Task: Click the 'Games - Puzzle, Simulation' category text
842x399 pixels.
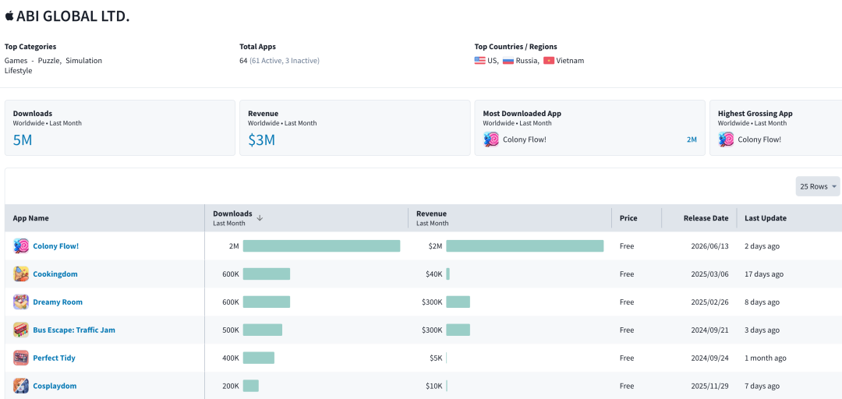Action: point(53,61)
